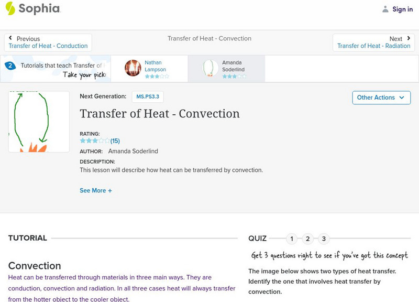This screenshot has height=302, width=419.
Task: Click the Next right arrow icon
Action: (408, 38)
